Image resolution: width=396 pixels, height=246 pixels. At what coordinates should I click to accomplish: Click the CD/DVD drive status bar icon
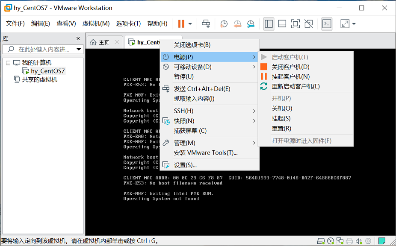click(331, 241)
